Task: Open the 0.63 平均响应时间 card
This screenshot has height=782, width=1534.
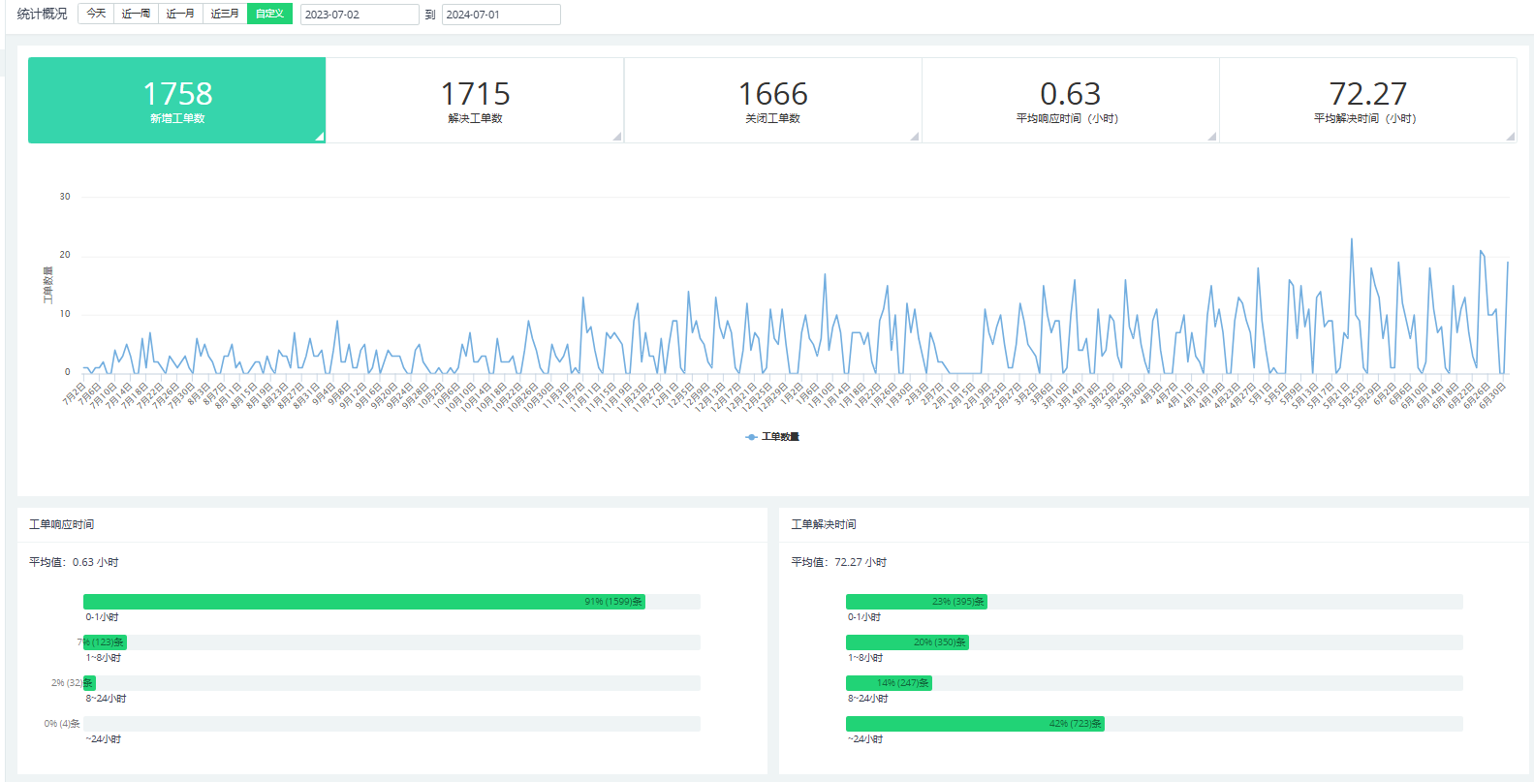Action: click(x=1070, y=100)
